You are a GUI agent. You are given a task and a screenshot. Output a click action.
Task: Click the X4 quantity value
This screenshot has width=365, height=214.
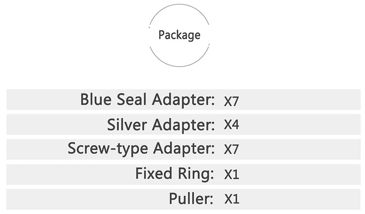click(231, 124)
